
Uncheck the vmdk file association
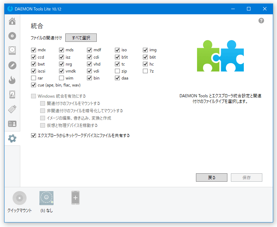pyautogui.click(x=61, y=71)
